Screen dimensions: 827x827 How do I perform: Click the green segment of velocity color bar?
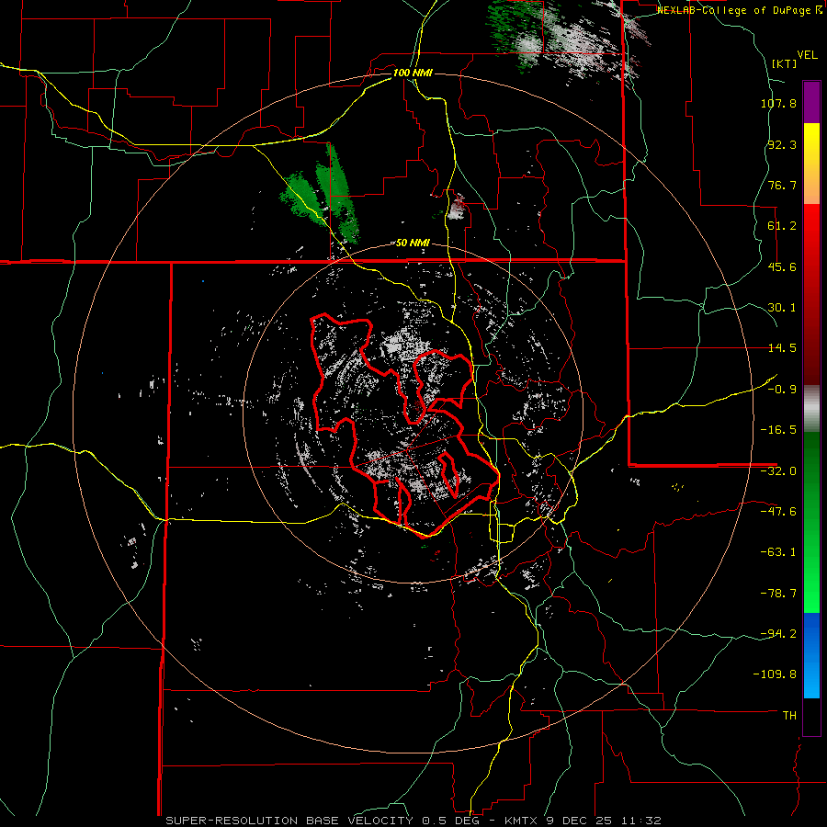(x=811, y=522)
